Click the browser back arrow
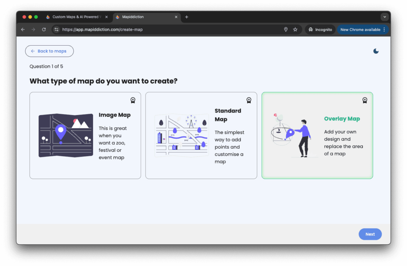 click(23, 30)
